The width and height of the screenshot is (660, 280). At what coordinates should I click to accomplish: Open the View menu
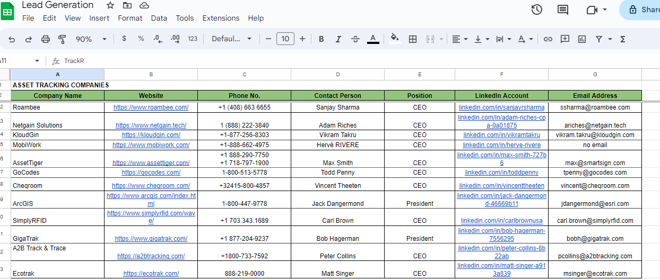(73, 18)
